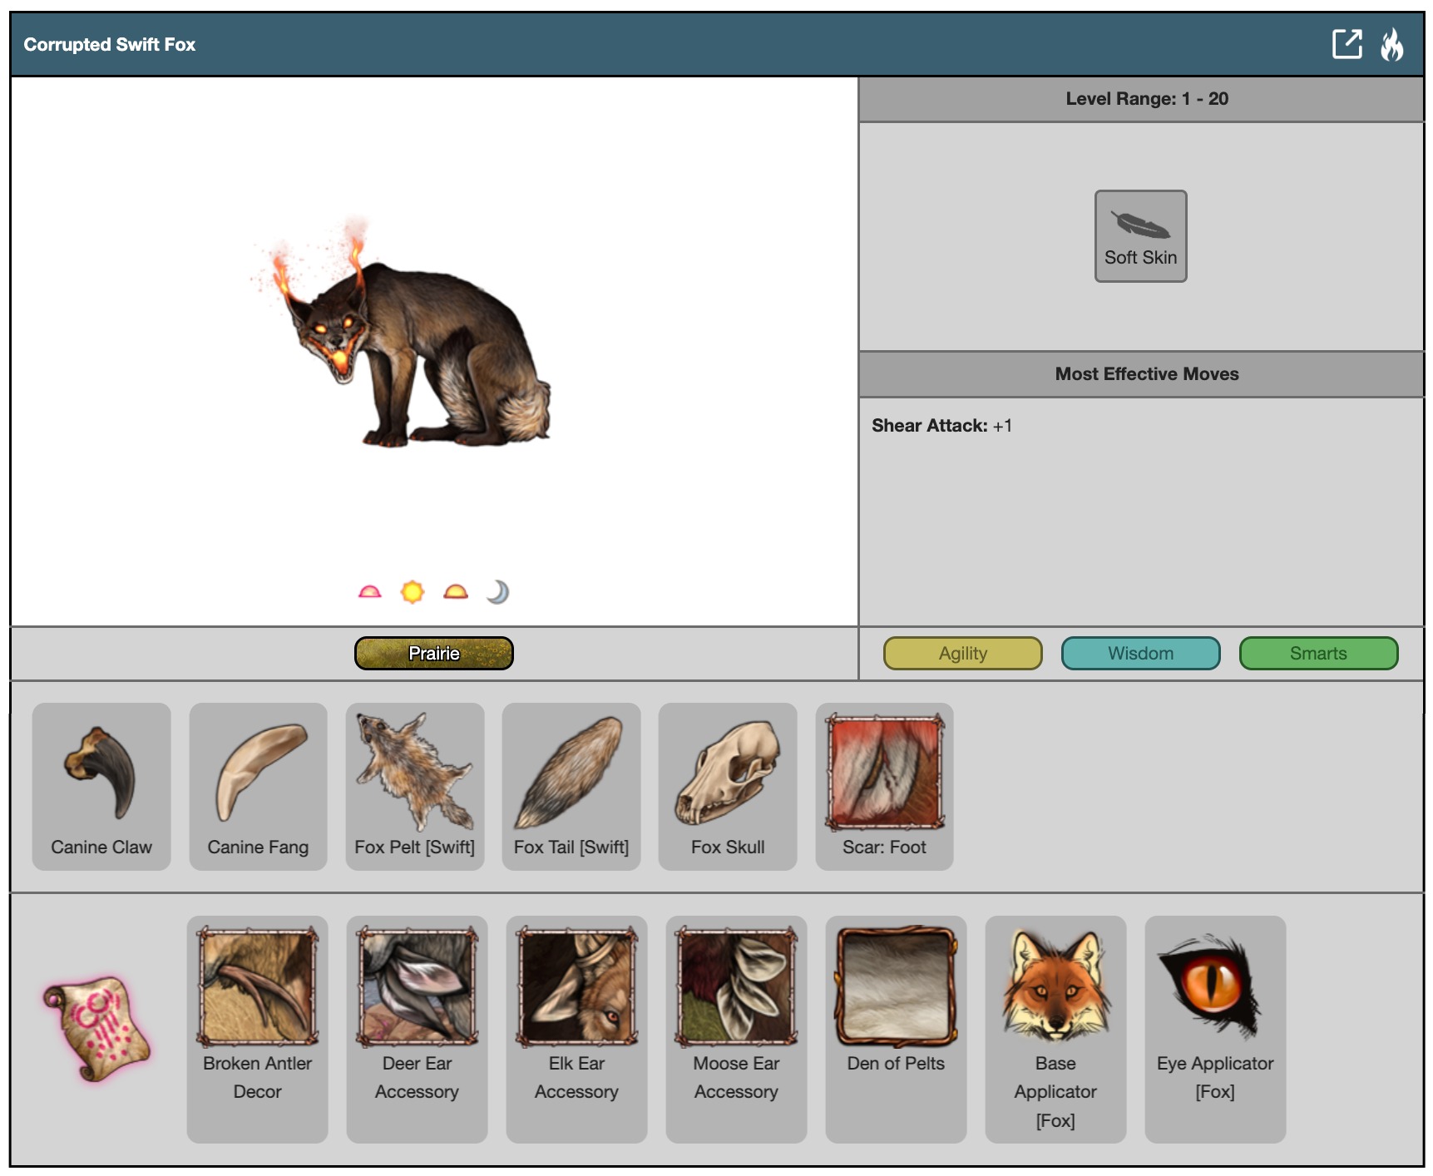Open the Broken Antler Decor item
1433x1176 pixels.
click(x=257, y=1028)
